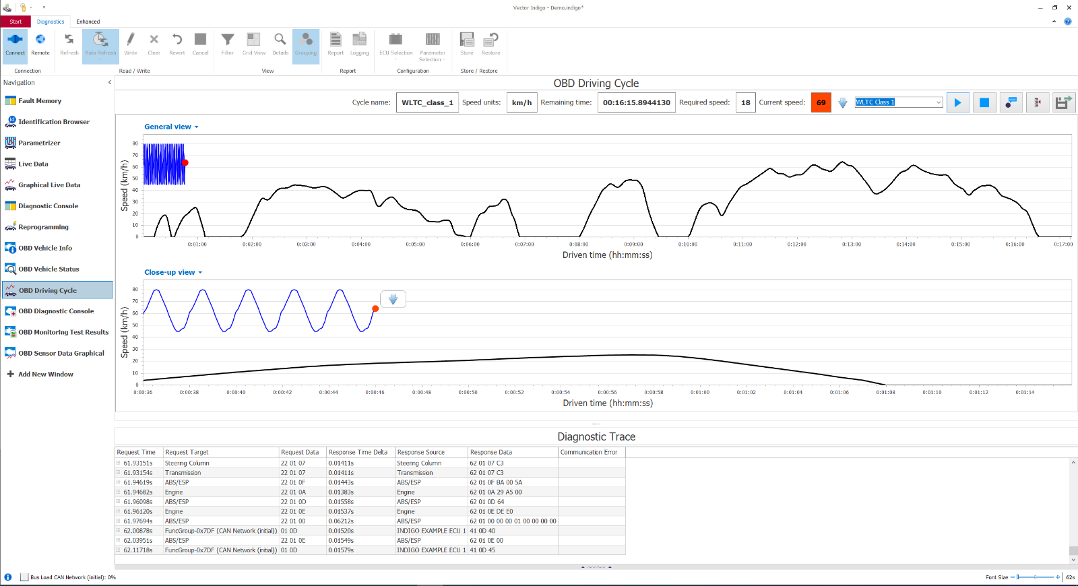Start the driving cycle with play button
Screen dimensions: 1078x586
(957, 102)
